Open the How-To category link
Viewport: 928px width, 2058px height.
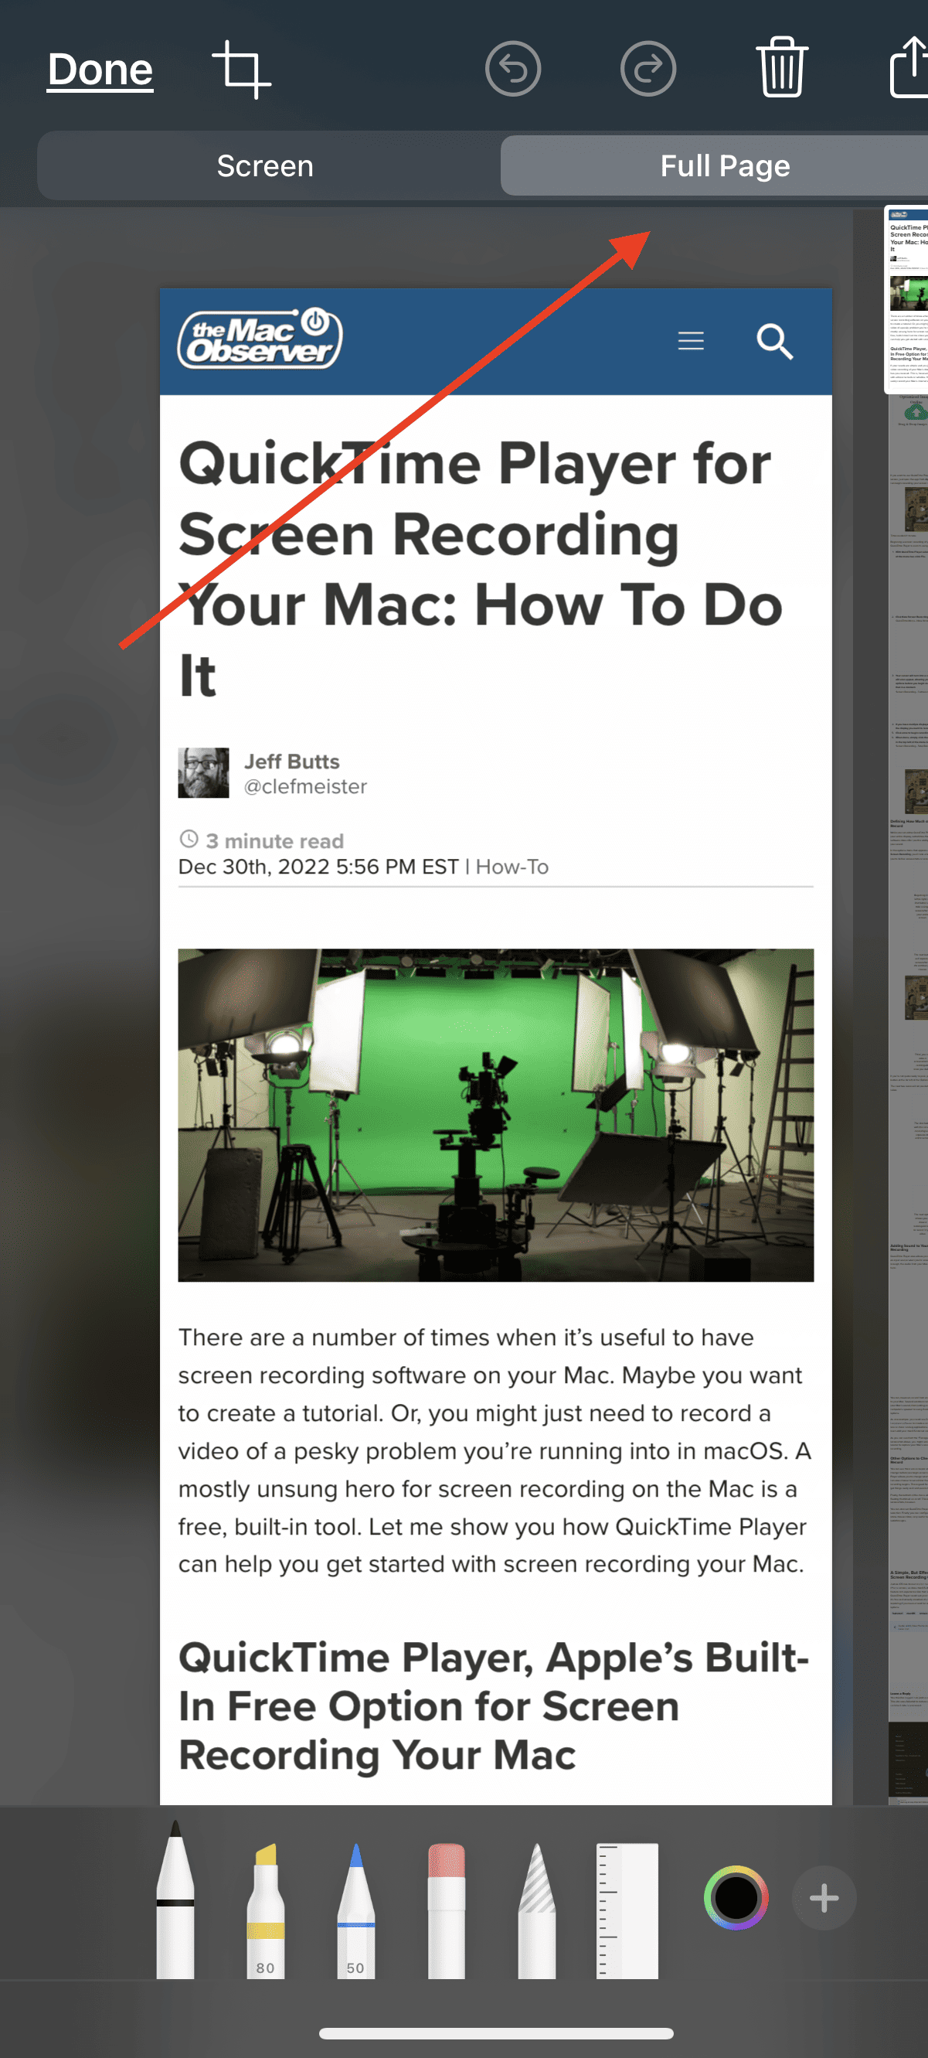(x=512, y=867)
